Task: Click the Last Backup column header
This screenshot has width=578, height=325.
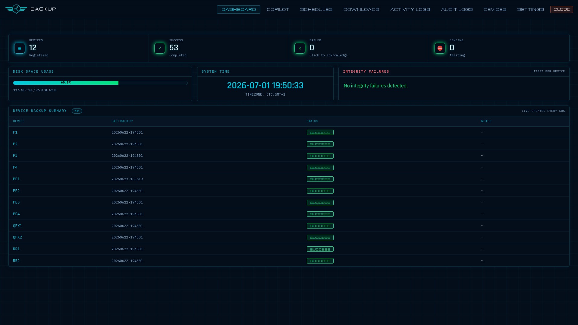Action: point(122,121)
